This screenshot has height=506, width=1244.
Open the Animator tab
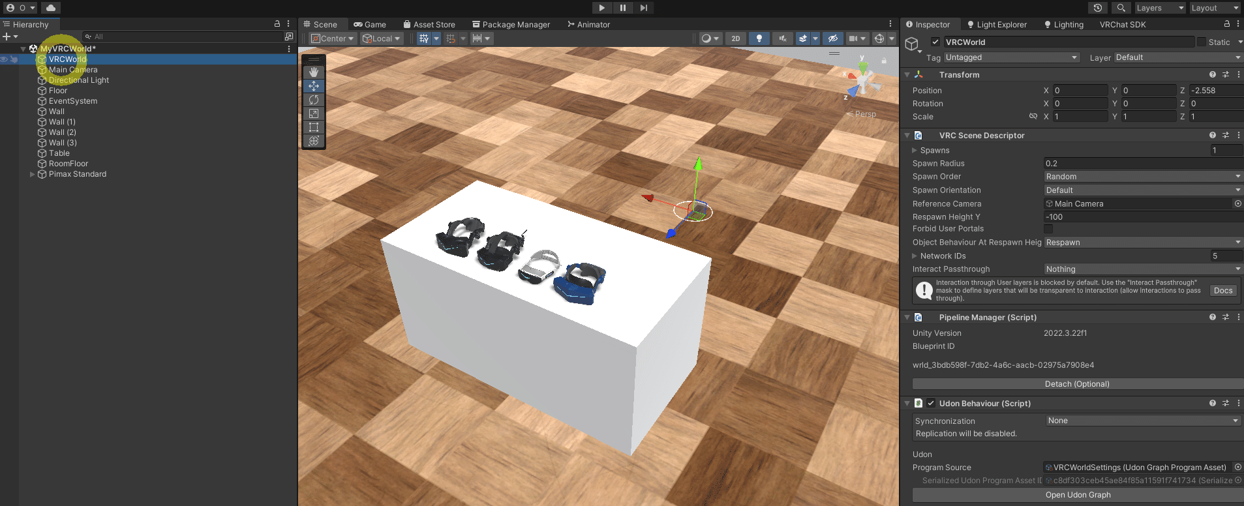coord(588,25)
